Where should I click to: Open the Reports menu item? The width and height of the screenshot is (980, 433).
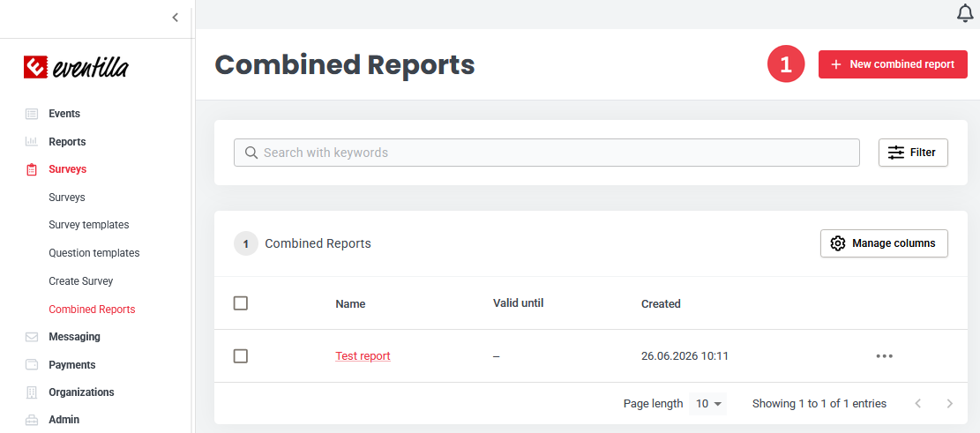67,142
